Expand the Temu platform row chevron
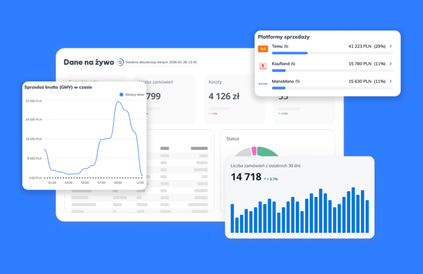The image size is (423, 274). click(390, 46)
